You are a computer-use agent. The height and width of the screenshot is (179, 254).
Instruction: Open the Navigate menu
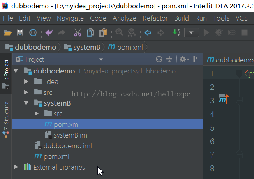[70, 18]
